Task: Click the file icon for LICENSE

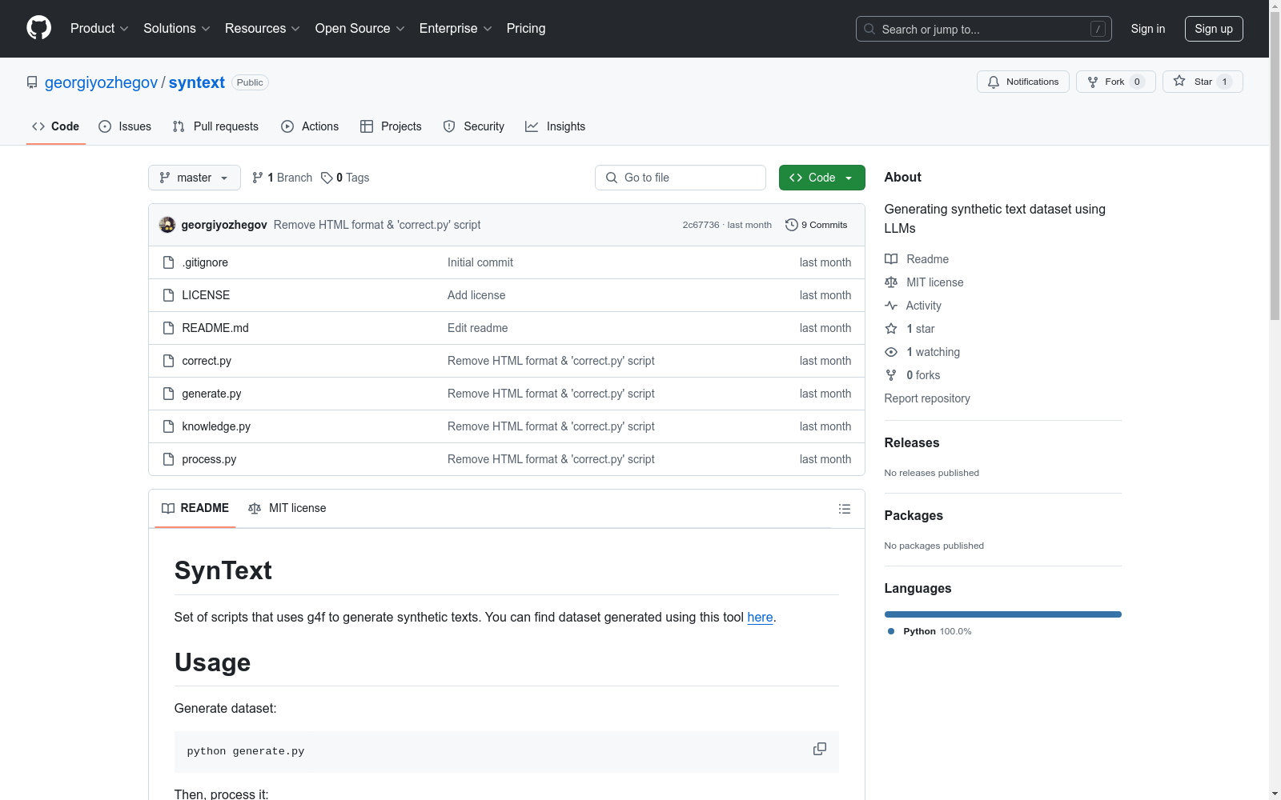Action: pyautogui.click(x=168, y=295)
